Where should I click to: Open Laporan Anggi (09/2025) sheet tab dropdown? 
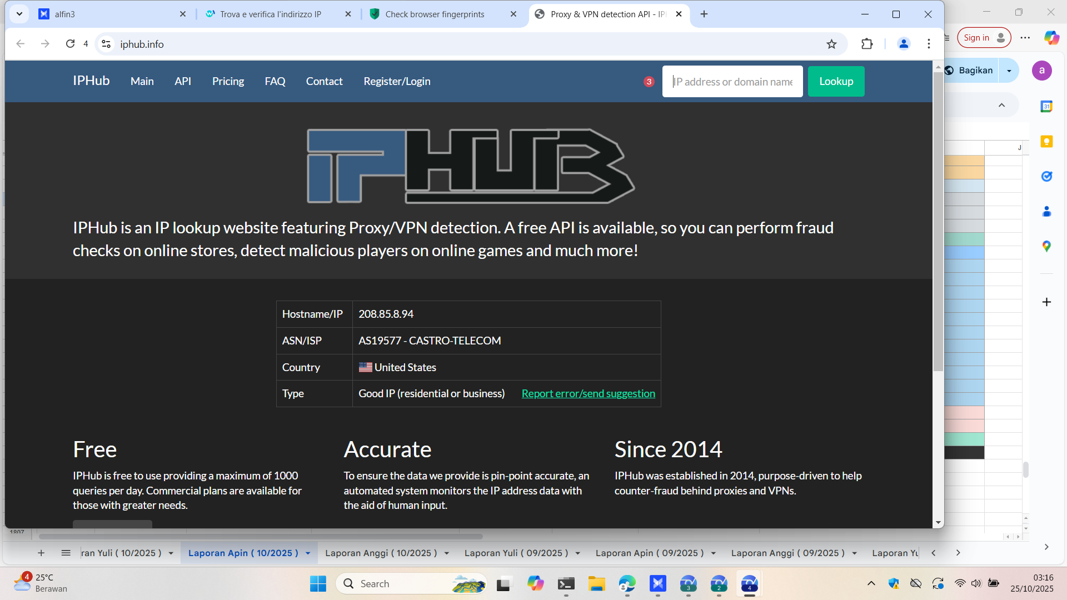[855, 553]
